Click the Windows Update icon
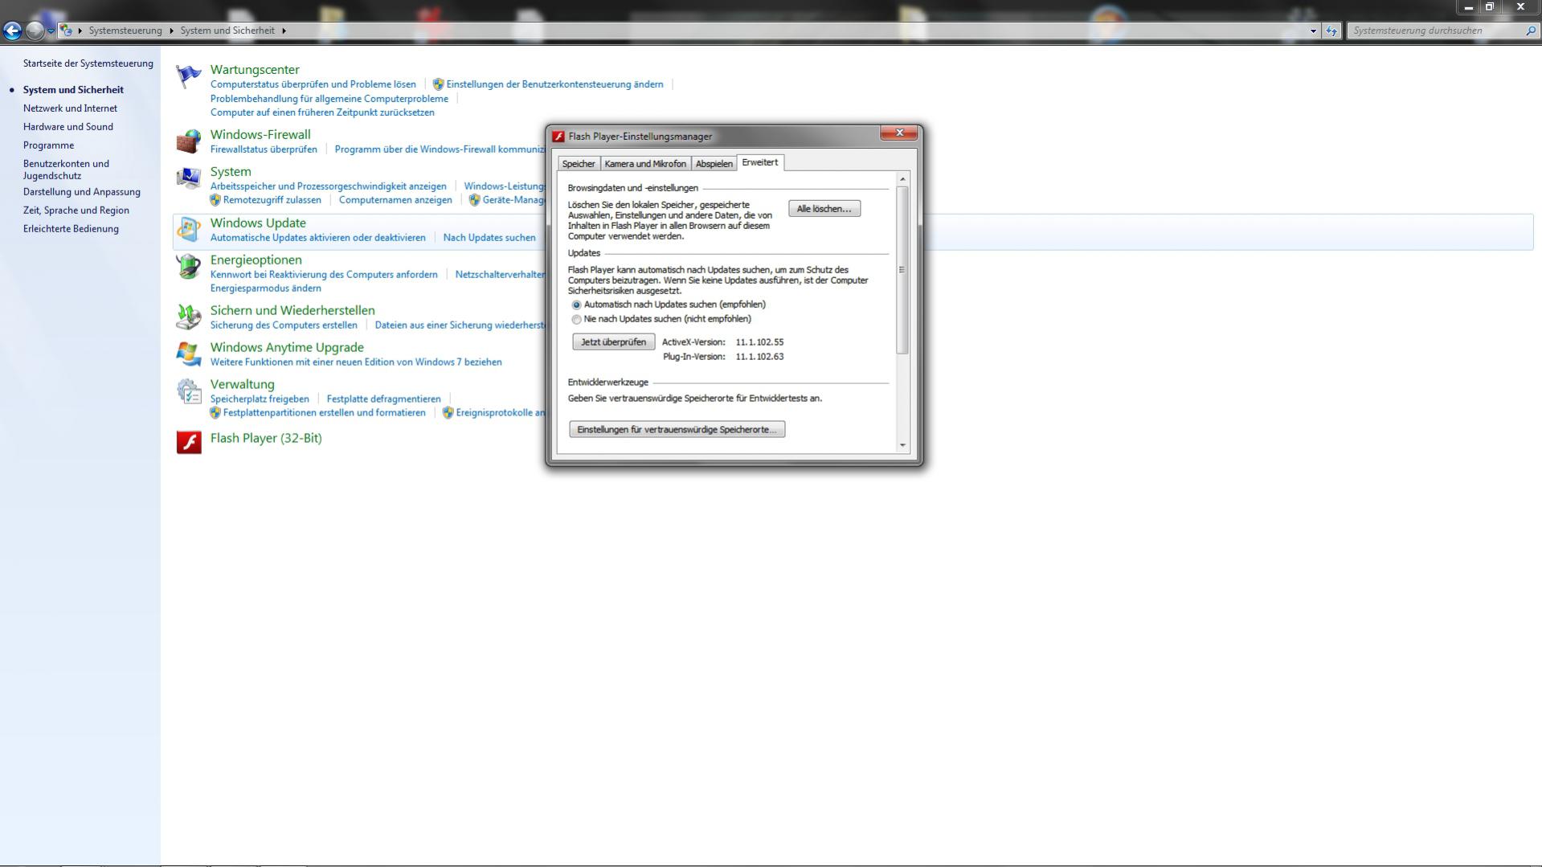 189,230
